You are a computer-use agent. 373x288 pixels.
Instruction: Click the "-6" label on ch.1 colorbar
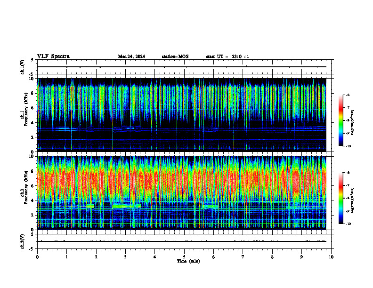(x=348, y=95)
